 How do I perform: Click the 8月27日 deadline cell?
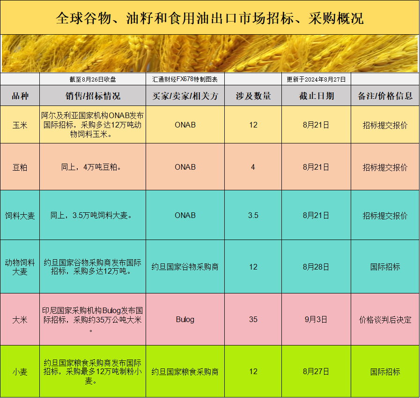click(x=316, y=371)
